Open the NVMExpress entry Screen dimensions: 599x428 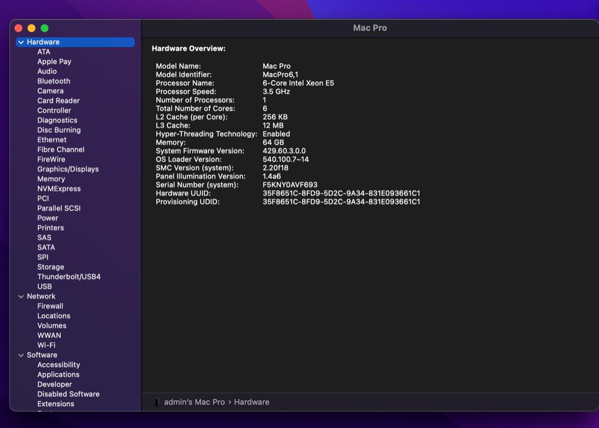59,189
